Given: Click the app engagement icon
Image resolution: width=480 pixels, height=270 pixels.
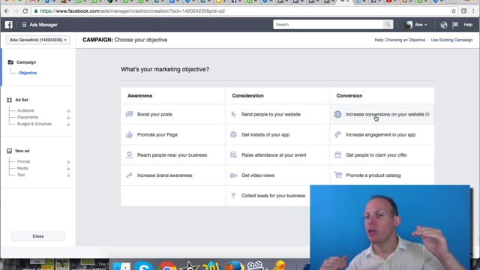Looking at the screenshot, I should [x=337, y=135].
